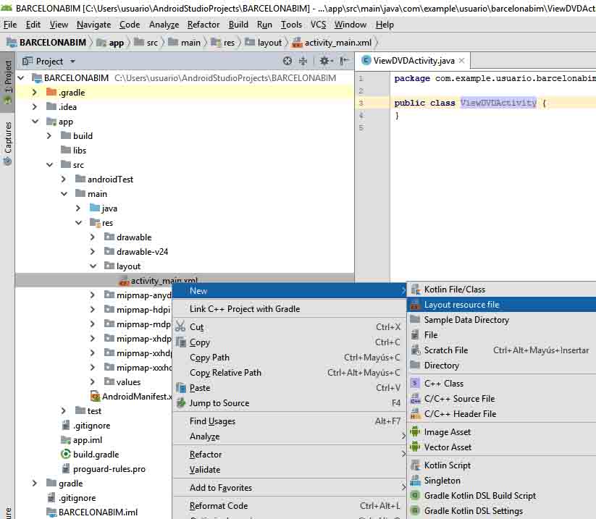Screen dimensions: 596x519
Task: Open the Project panel settings gear
Action: click(x=324, y=62)
